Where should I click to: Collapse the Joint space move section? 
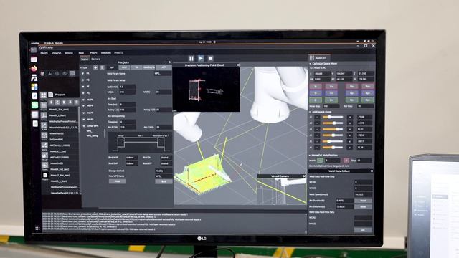[x=311, y=112]
